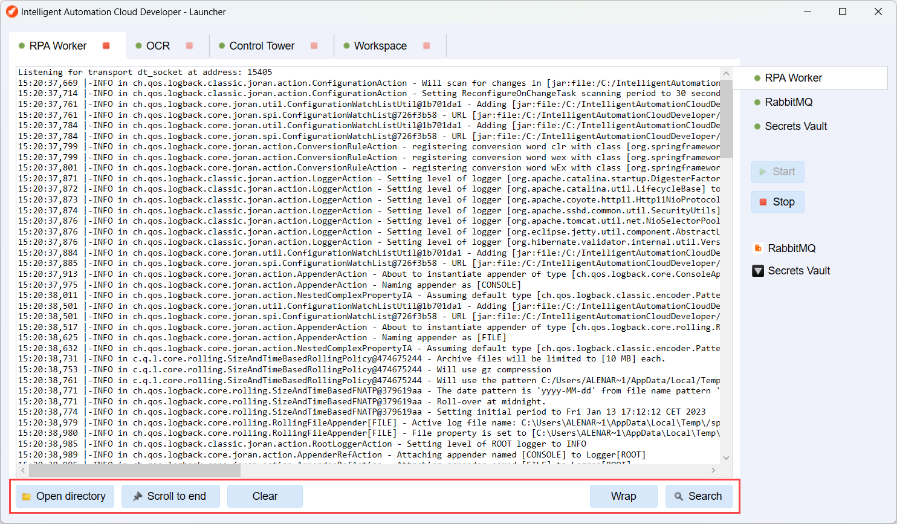Select RPA Worker in the side service list
This screenshot has width=897, height=524.
(810, 78)
